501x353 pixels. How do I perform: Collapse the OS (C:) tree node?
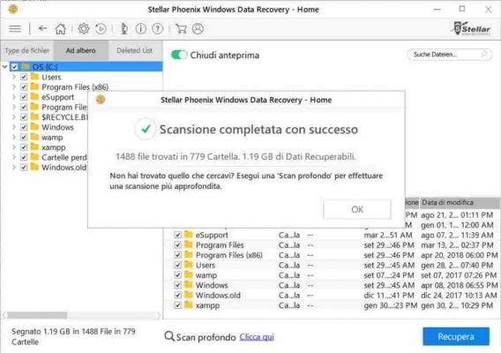(x=4, y=67)
